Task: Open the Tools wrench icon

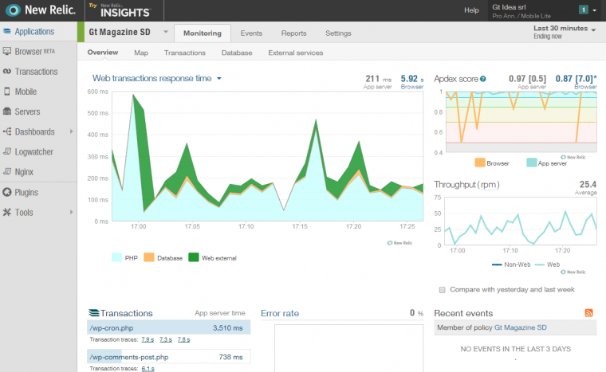Action: [x=7, y=212]
